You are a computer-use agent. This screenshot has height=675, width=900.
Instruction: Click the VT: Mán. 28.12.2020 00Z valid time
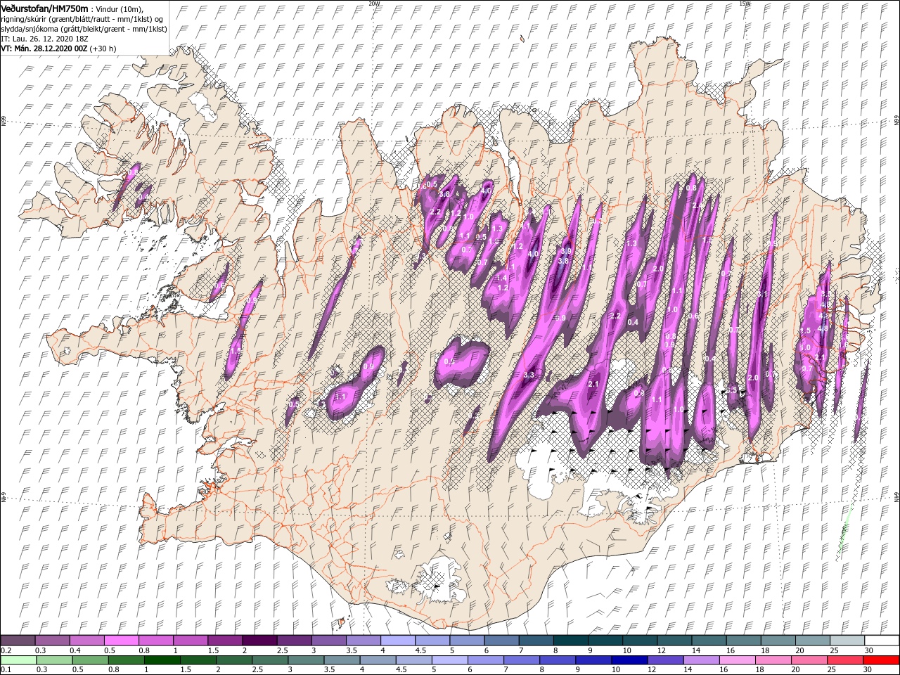pos(44,49)
